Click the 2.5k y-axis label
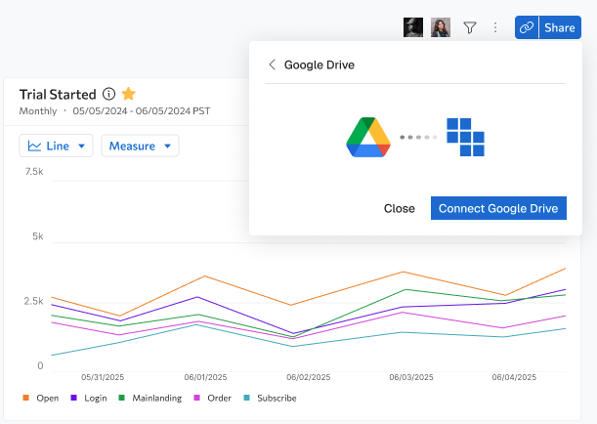The width and height of the screenshot is (597, 424). 33,301
